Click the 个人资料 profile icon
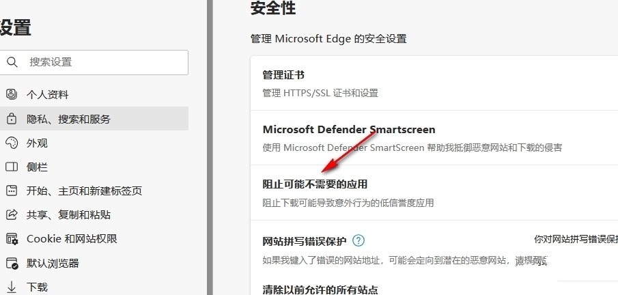618x295 pixels. coord(12,94)
